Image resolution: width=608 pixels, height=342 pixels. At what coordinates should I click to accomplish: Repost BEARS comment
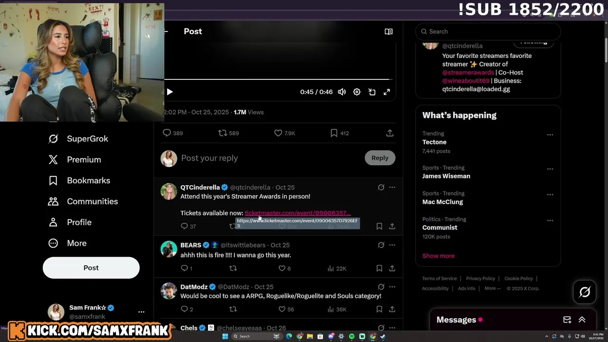click(233, 268)
